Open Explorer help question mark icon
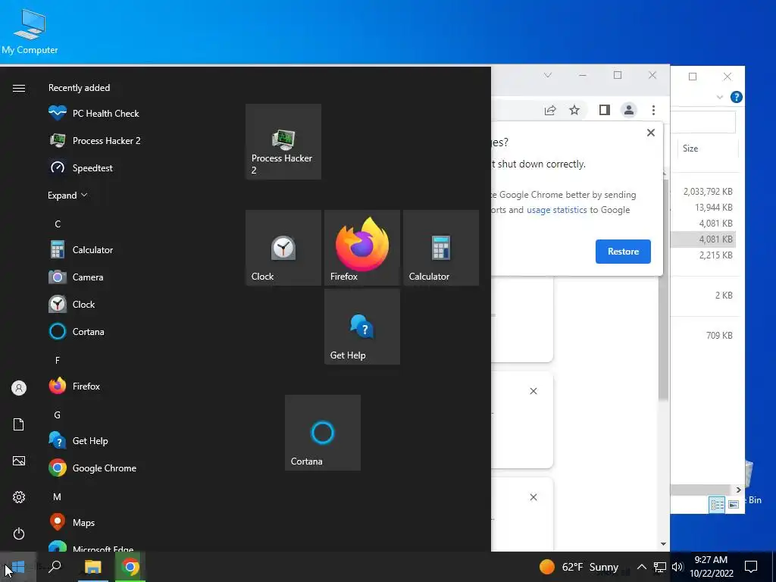The height and width of the screenshot is (582, 776). point(736,97)
